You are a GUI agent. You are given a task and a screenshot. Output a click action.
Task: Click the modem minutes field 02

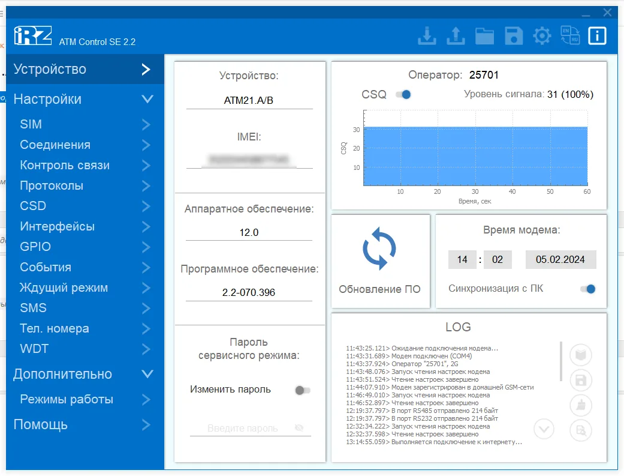click(498, 259)
